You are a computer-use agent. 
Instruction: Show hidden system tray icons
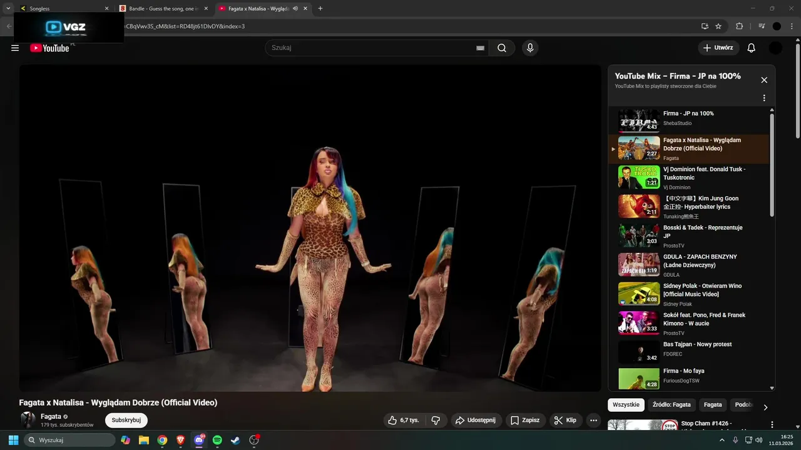click(x=722, y=440)
